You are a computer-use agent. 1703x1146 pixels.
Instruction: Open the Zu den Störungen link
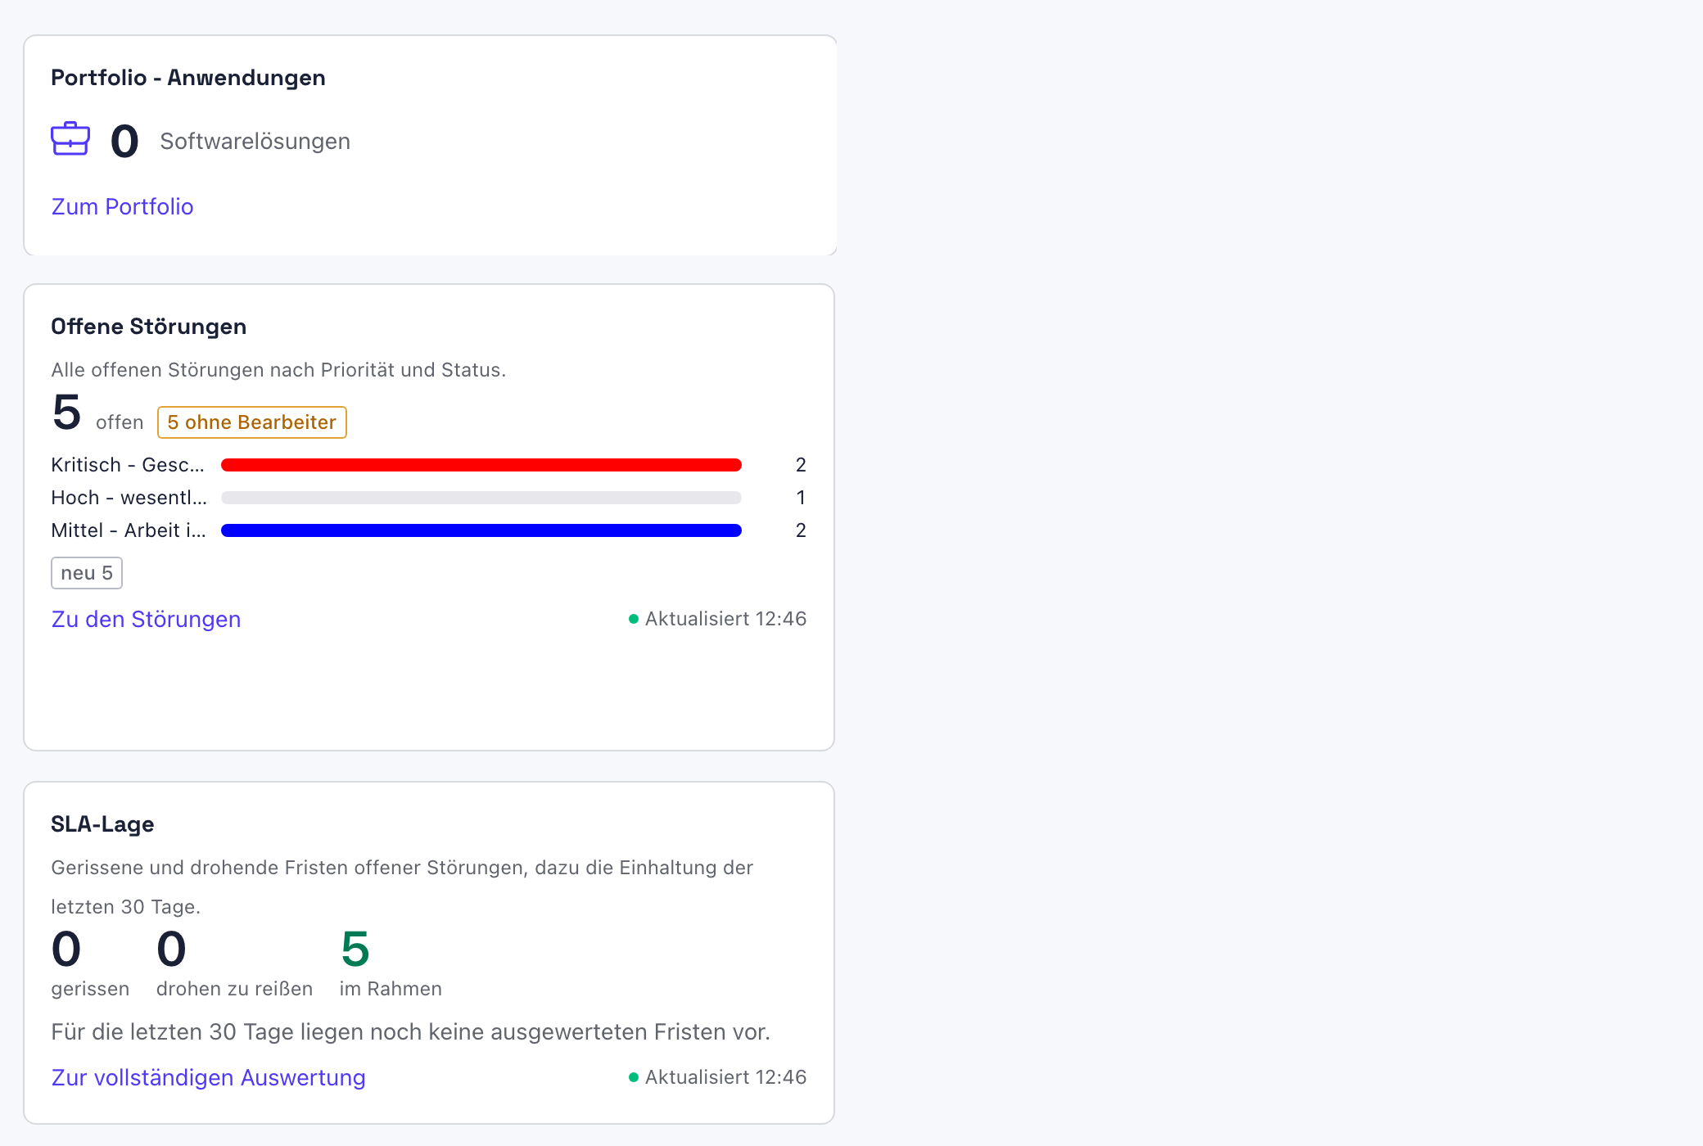146,619
